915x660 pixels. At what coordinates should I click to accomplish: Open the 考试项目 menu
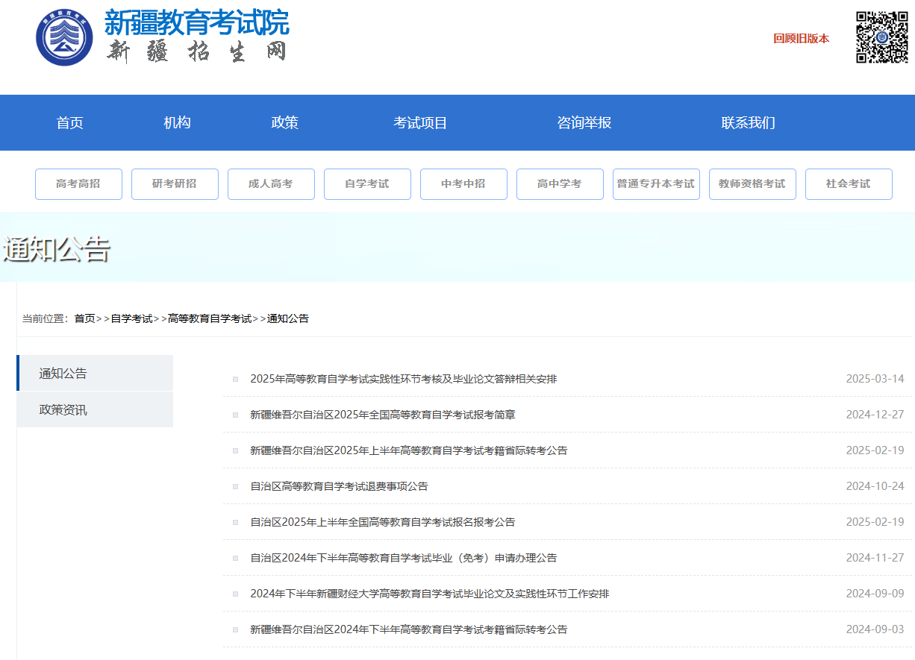[x=421, y=122]
